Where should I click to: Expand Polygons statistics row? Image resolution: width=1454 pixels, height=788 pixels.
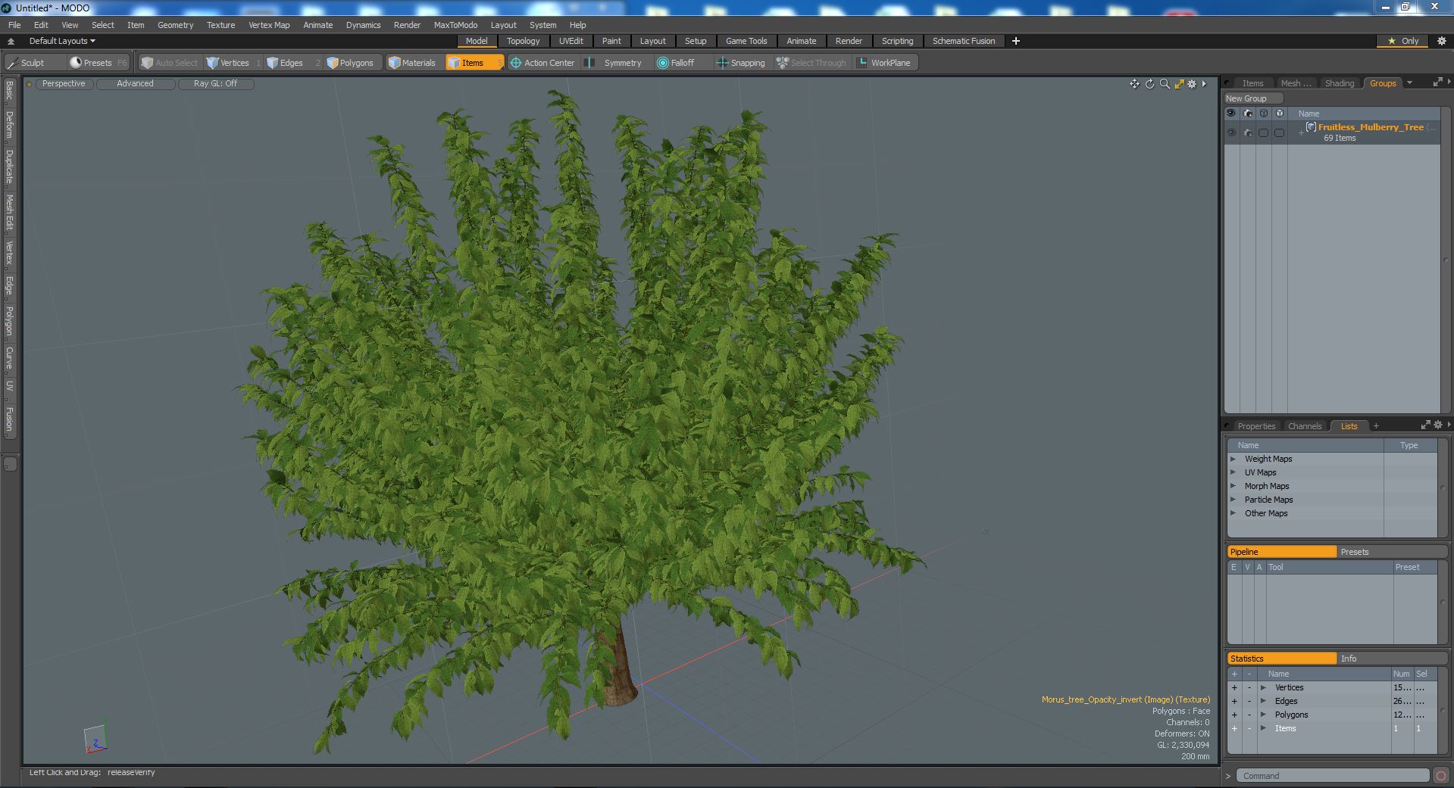point(1263,715)
